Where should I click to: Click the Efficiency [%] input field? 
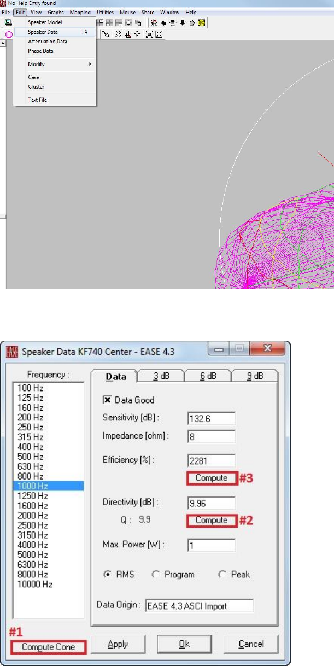click(211, 460)
